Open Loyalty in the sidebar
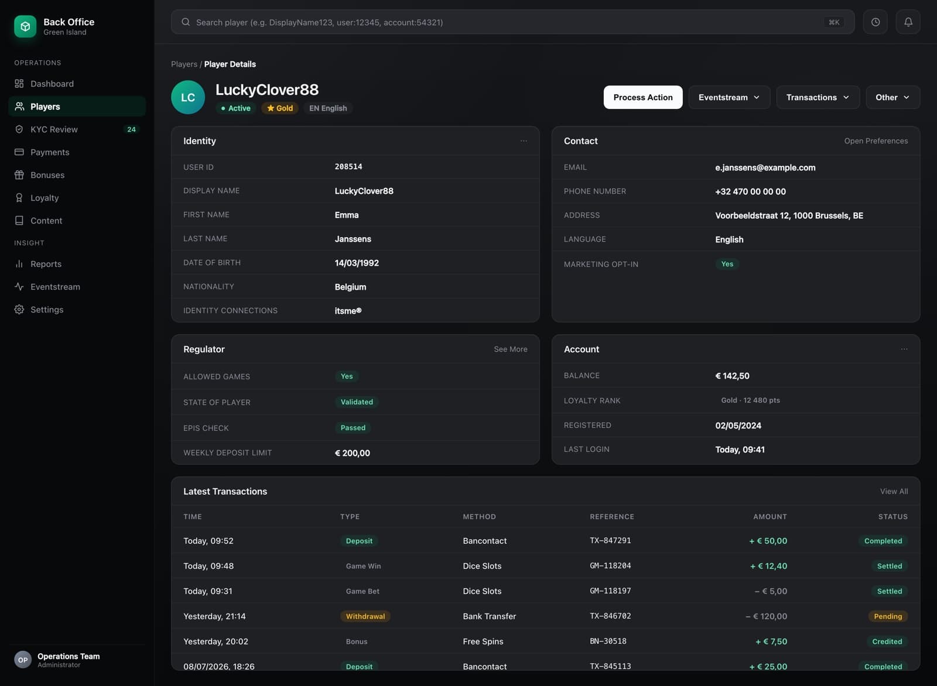This screenshot has height=686, width=937. tap(77, 198)
